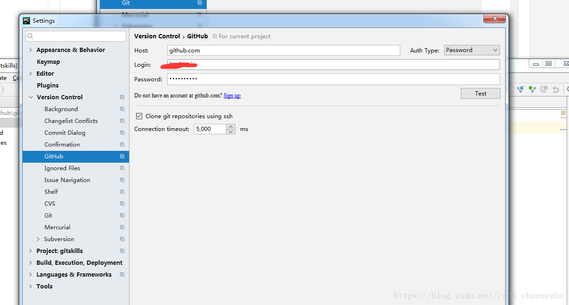
Task: Click the project-scope icon beside Confirmation
Action: coord(122,144)
